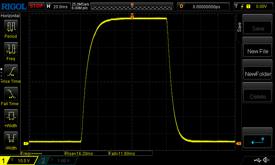Click the Freq=***** measurement readout

click(x=43, y=153)
